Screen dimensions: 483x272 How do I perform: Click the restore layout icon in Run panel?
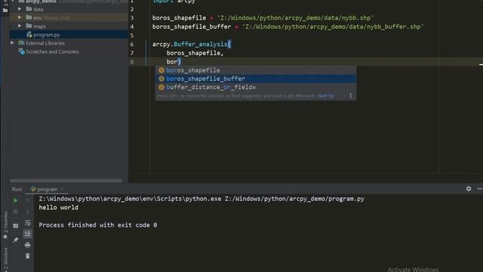tap(15, 226)
